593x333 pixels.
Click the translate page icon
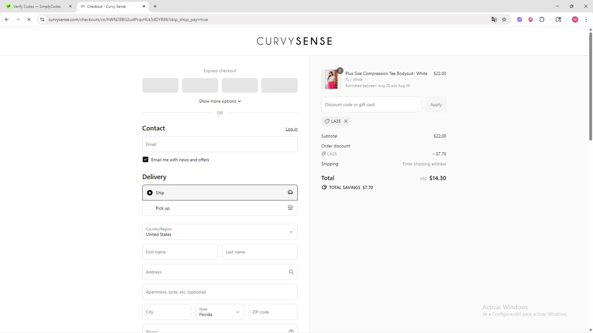[494, 19]
